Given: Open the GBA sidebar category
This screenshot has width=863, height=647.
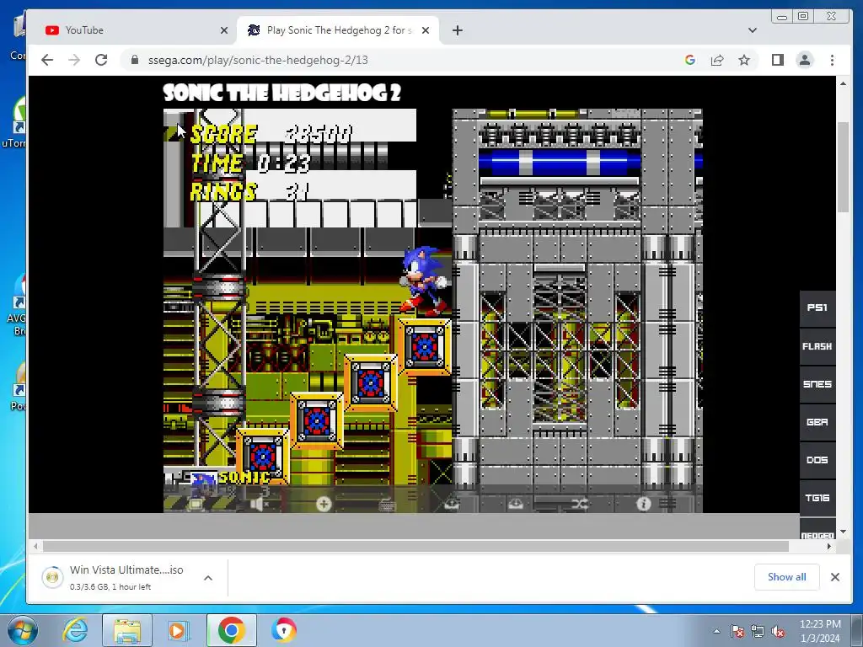Looking at the screenshot, I should (x=817, y=422).
